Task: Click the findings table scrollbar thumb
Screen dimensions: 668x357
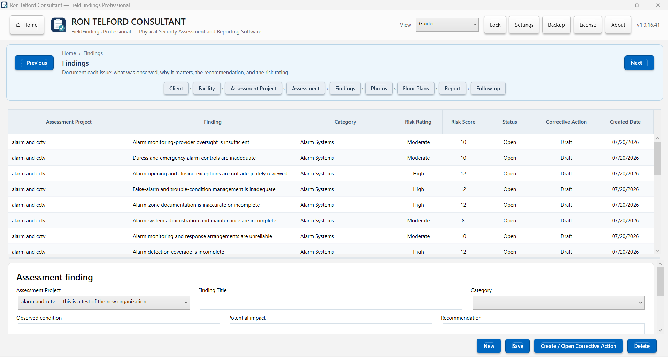Action: [657, 158]
